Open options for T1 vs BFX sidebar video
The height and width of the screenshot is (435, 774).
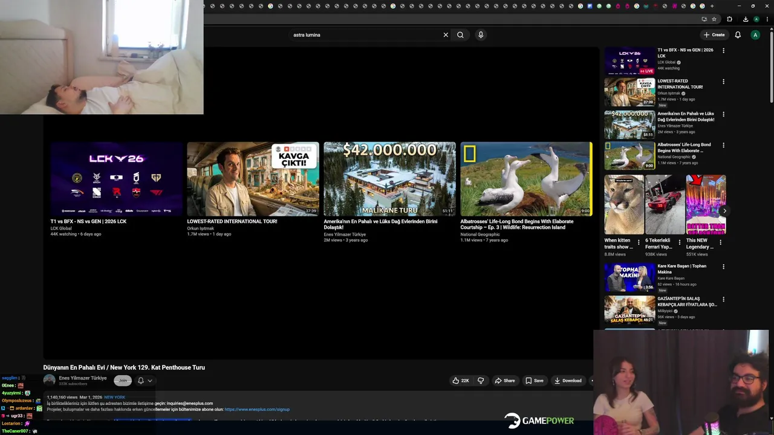[x=723, y=51]
